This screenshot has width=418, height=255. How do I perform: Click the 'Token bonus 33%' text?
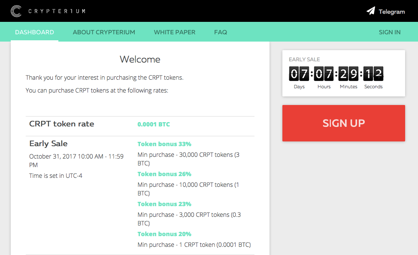pos(164,144)
